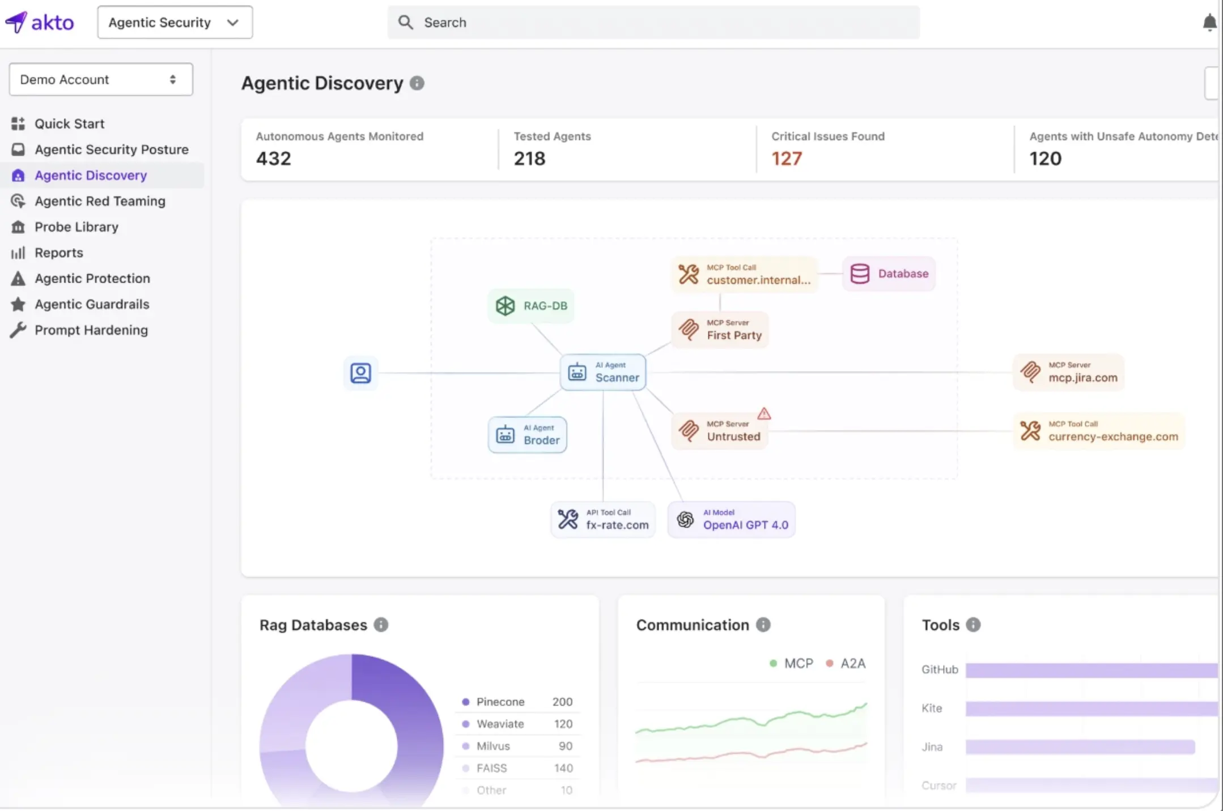Select the OpenAI GPT 4.0 model node

click(732, 519)
